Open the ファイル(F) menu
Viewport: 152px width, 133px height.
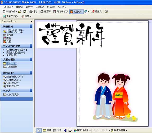tap(8, 7)
